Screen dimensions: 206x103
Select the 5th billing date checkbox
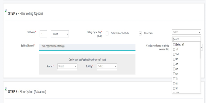click(174, 69)
